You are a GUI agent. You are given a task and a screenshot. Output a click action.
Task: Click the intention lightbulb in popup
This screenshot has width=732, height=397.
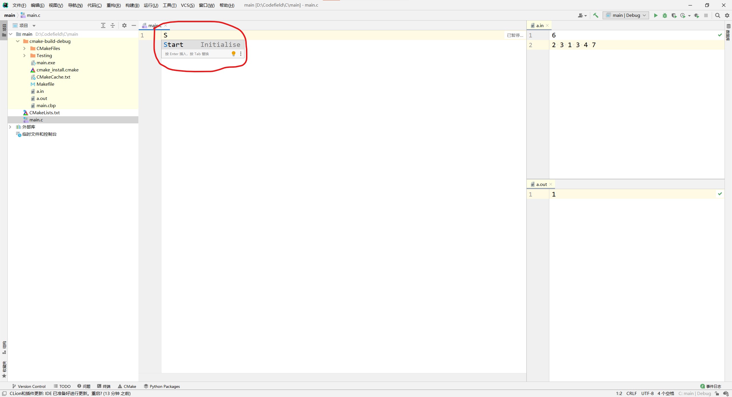233,53
